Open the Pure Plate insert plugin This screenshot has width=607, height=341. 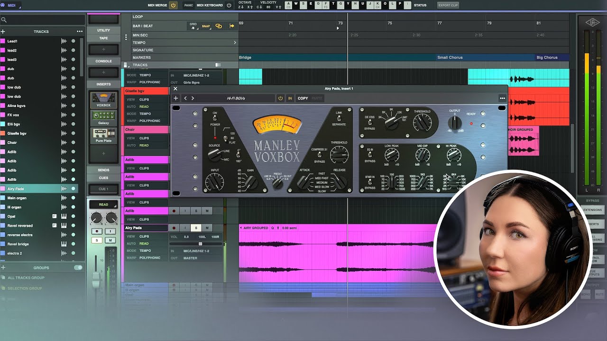point(103,136)
